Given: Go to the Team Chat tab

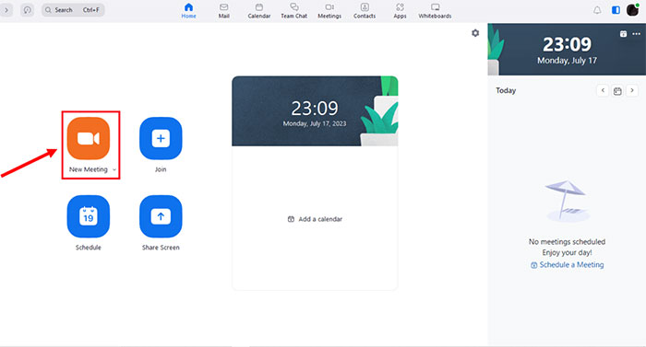Looking at the screenshot, I should click(294, 11).
